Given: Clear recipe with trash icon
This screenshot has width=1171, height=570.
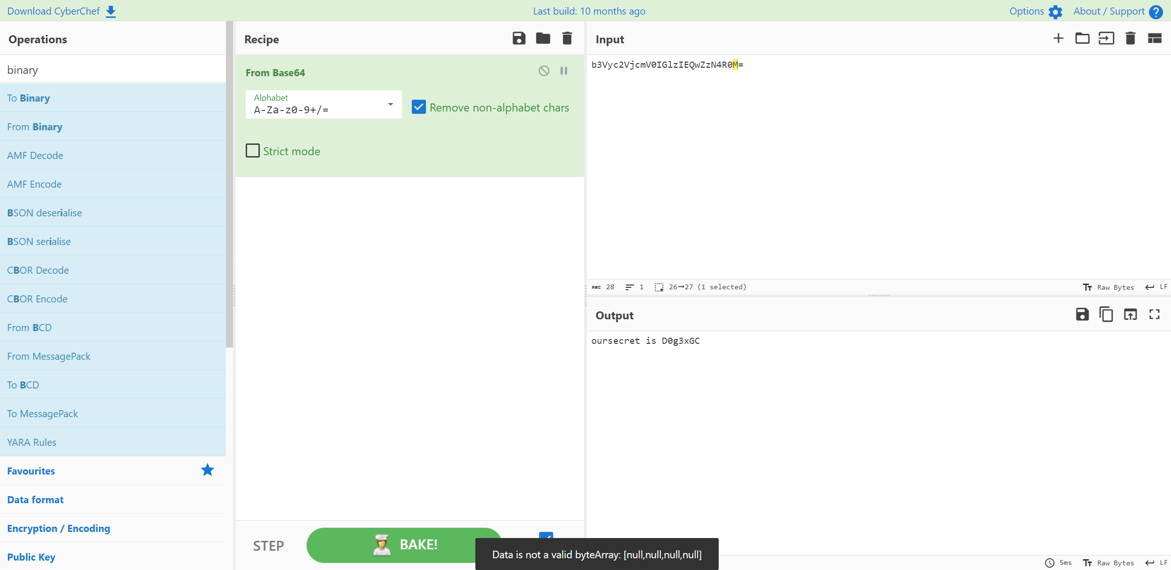Looking at the screenshot, I should [567, 39].
